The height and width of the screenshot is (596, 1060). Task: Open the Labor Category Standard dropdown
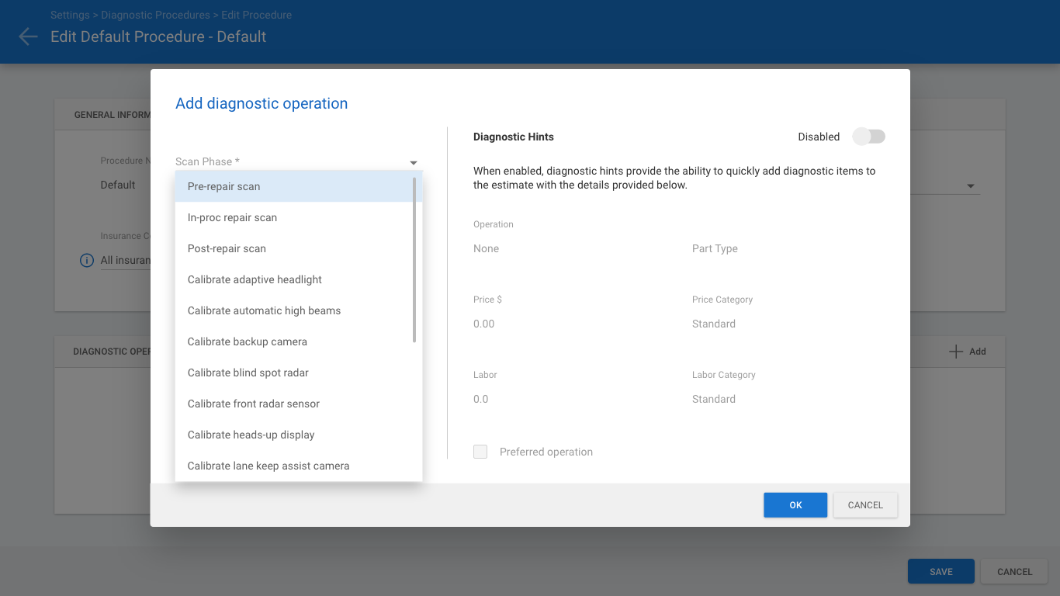[788, 399]
